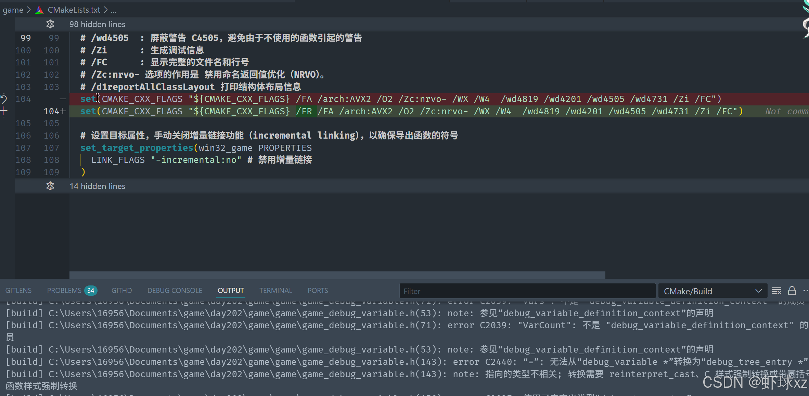Click the CMakeLists.txt breadcrumb item

74,10
